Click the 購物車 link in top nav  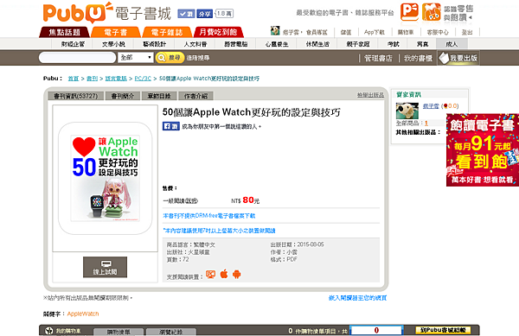406,32
